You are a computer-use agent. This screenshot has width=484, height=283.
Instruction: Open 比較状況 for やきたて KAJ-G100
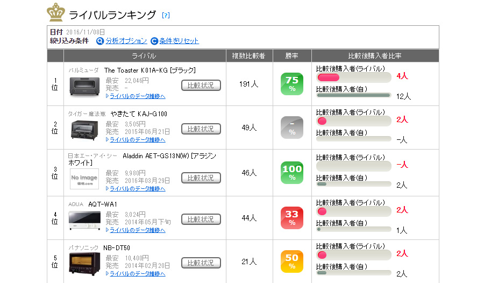coord(201,129)
